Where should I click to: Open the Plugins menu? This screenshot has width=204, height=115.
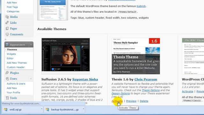point(14,73)
